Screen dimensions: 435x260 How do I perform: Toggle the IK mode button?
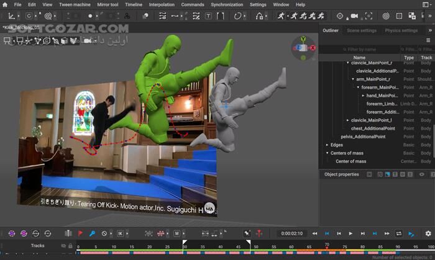coord(121,233)
